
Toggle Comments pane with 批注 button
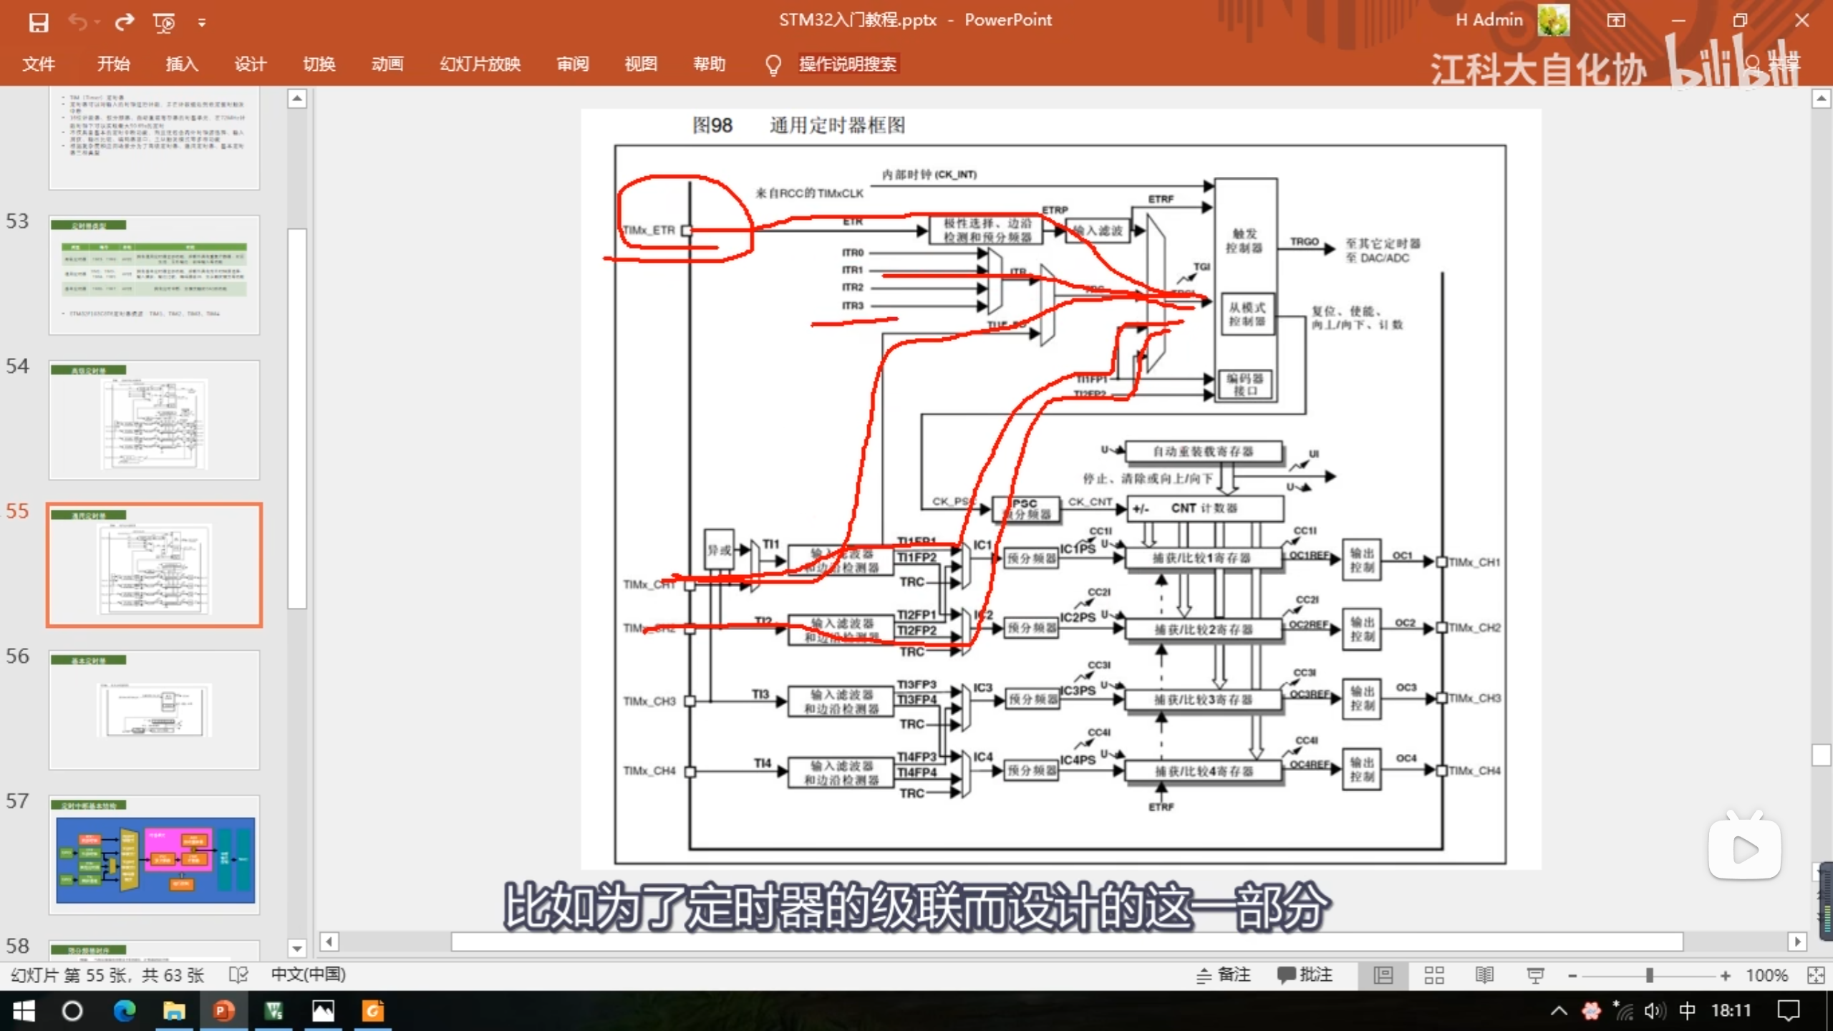[x=1305, y=975]
